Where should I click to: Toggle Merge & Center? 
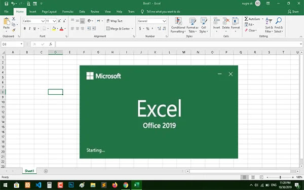[x=118, y=28]
